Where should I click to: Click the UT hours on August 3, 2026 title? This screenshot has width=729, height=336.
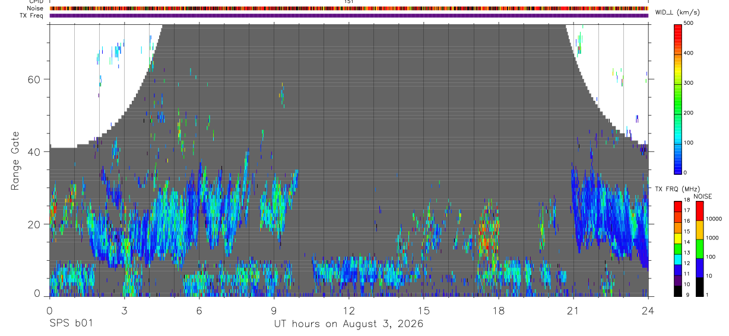(x=348, y=324)
